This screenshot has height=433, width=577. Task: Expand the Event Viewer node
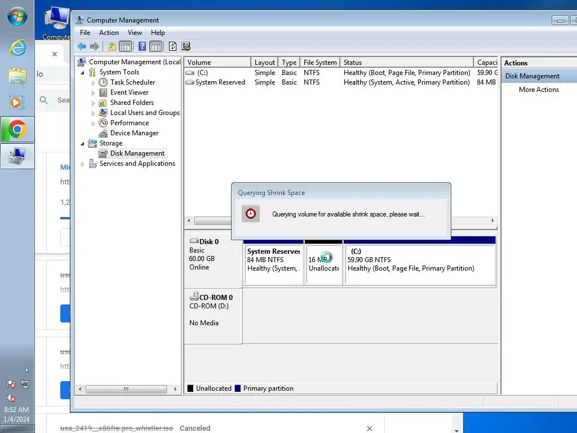coord(93,93)
